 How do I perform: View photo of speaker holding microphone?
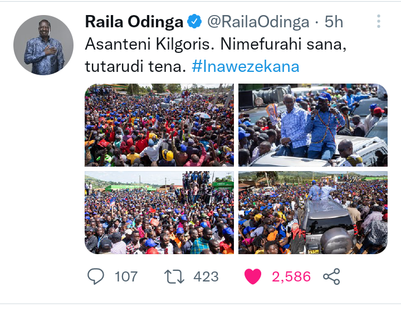[x=313, y=125]
